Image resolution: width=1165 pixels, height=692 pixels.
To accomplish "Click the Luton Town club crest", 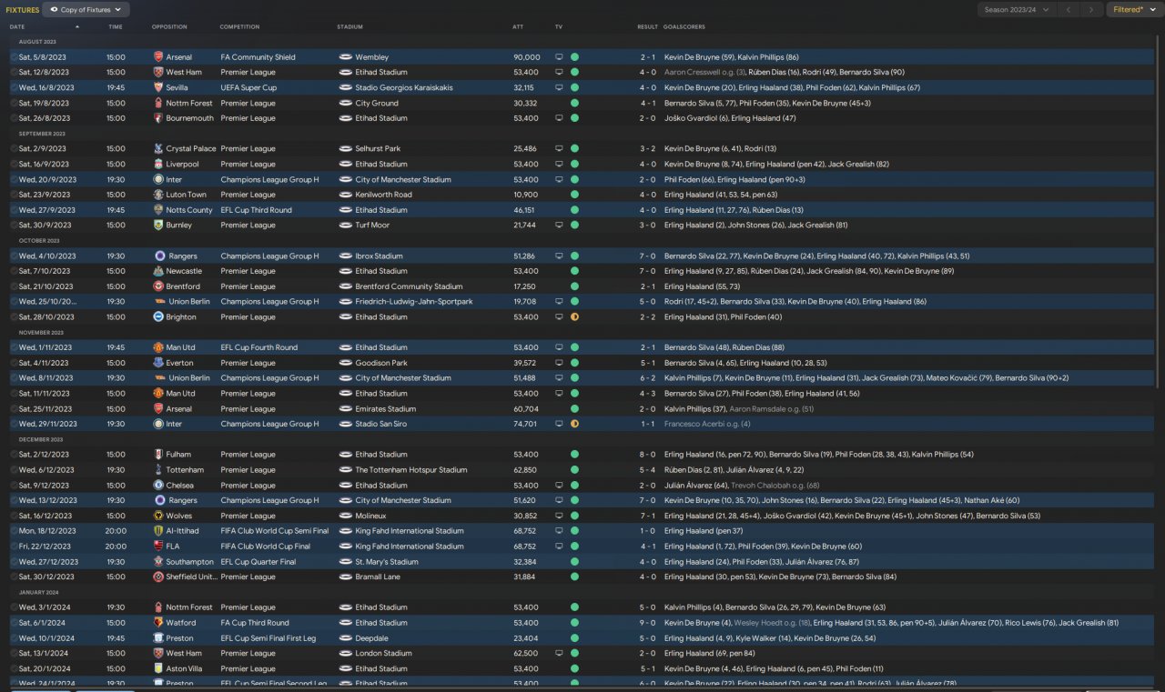I will click(159, 195).
